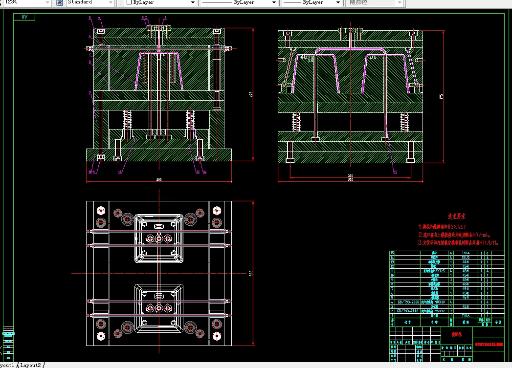Select the 装配体 title block text
This screenshot has height=368, width=512.
pos(456,334)
